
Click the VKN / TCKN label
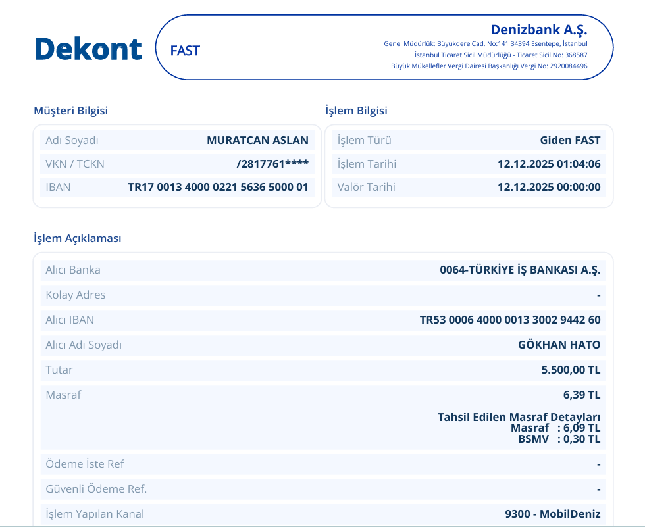[75, 164]
